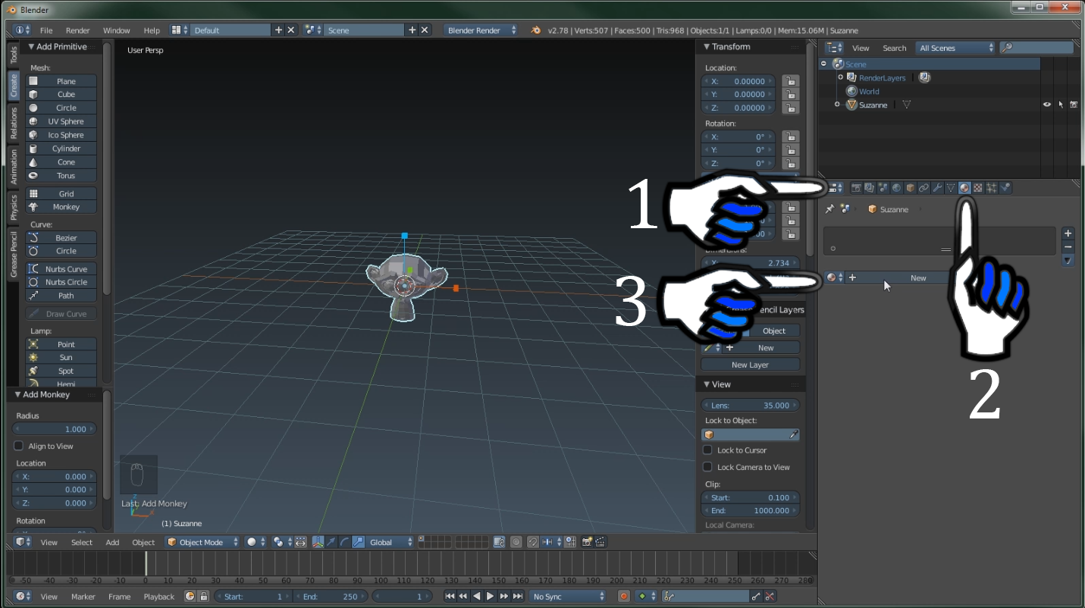The height and width of the screenshot is (608, 1085).
Task: Open the File menu
Action: point(46,30)
